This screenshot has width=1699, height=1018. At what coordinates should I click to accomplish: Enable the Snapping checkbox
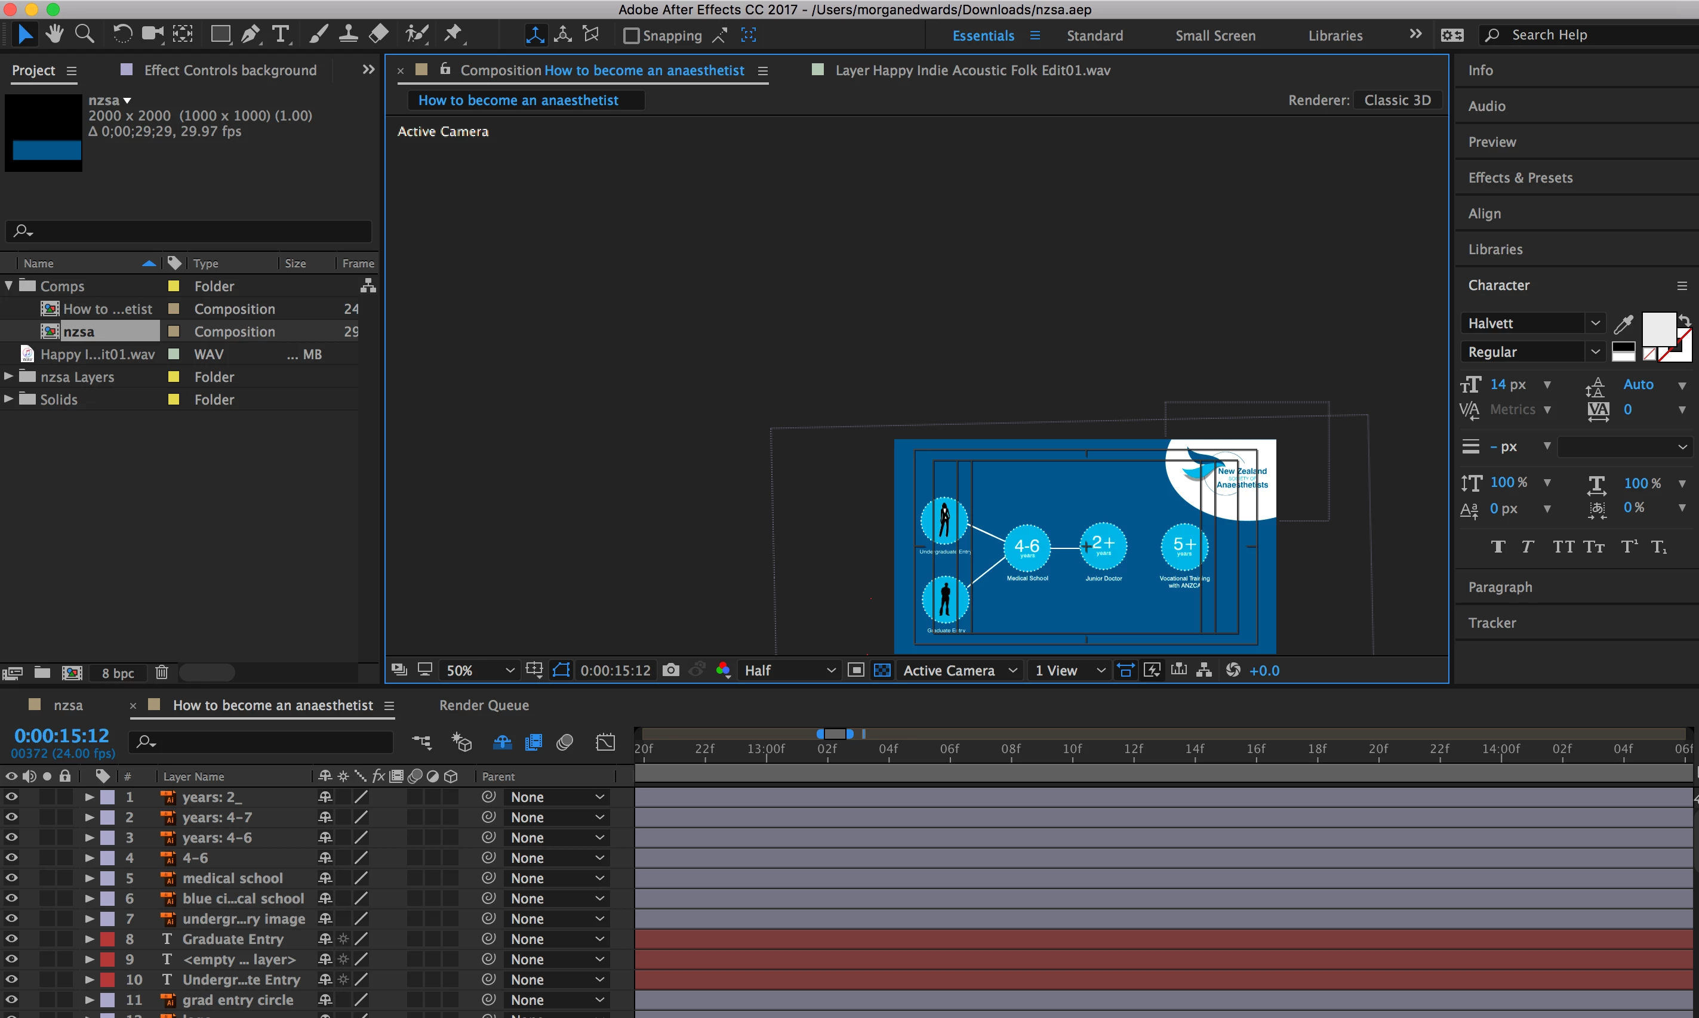click(630, 36)
